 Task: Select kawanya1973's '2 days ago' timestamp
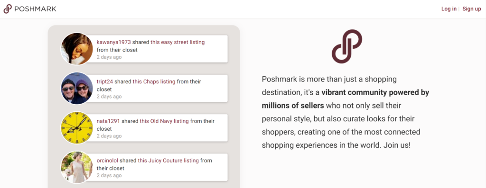point(109,57)
